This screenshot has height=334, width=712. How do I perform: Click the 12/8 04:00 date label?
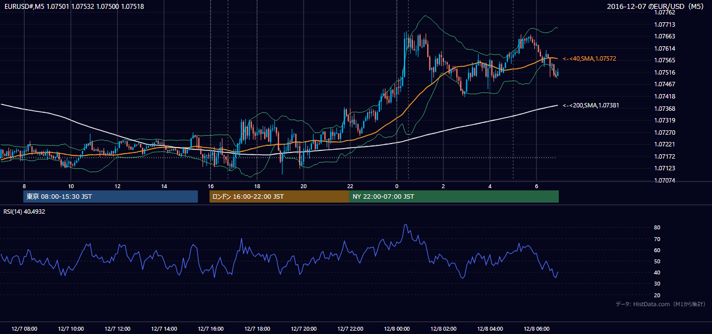[489, 328]
